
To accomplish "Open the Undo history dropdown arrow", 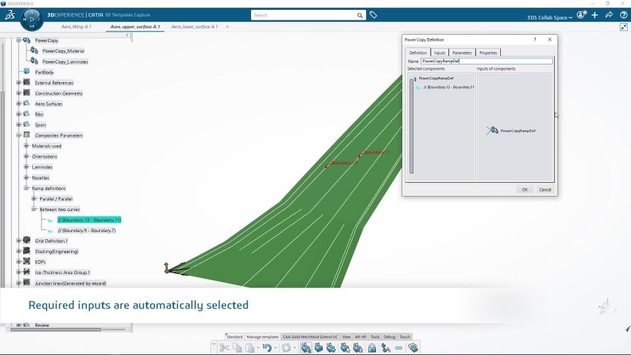I will [x=275, y=348].
